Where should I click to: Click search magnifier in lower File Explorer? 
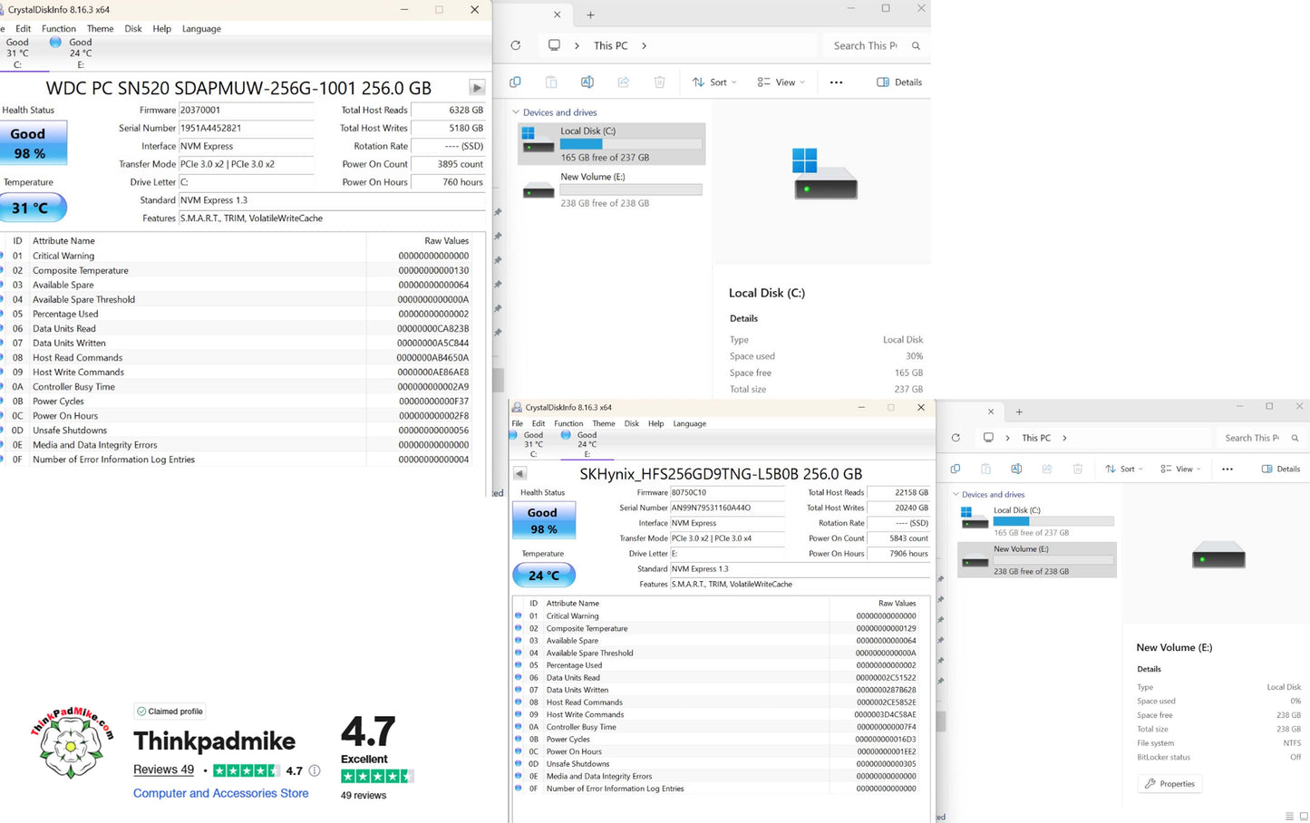click(1295, 438)
